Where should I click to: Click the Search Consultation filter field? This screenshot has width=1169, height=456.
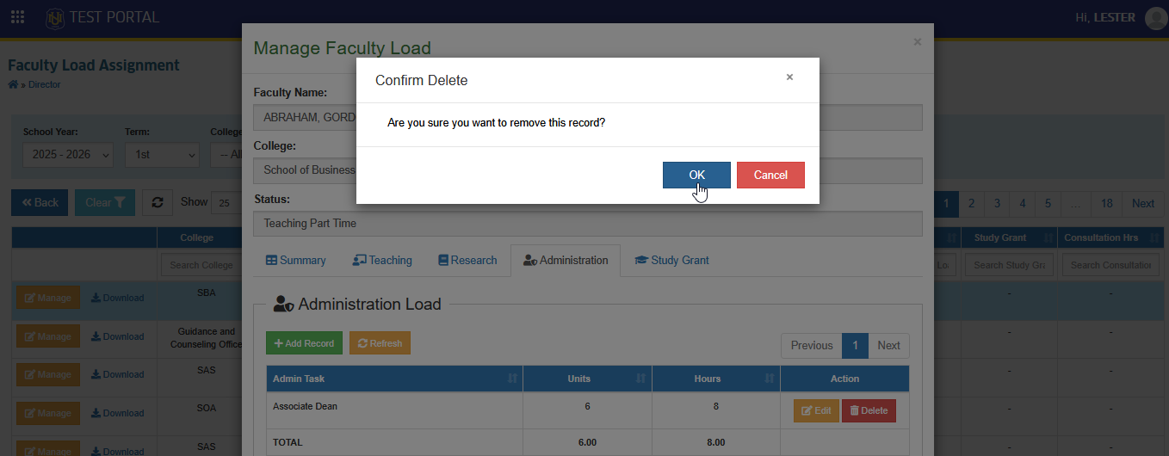click(1110, 265)
